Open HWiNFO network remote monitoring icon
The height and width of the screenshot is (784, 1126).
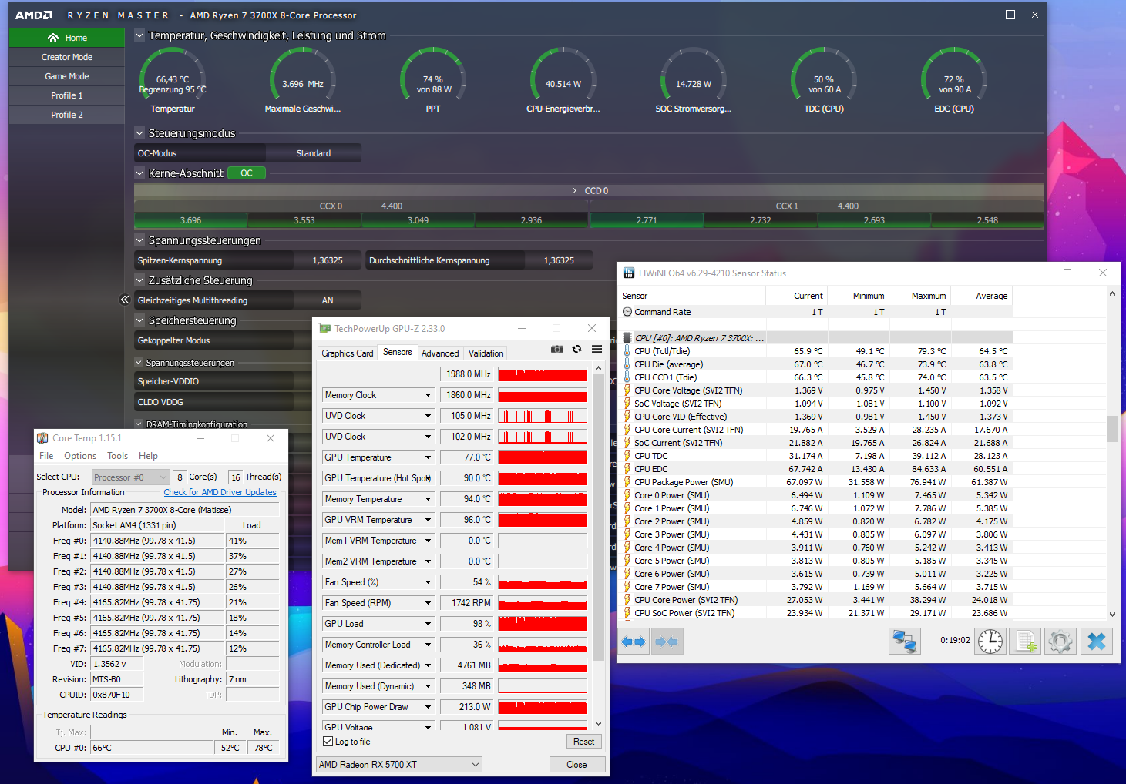coord(904,642)
